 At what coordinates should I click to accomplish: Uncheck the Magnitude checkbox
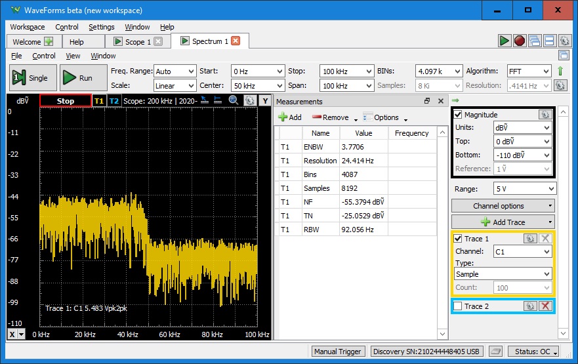pyautogui.click(x=459, y=115)
